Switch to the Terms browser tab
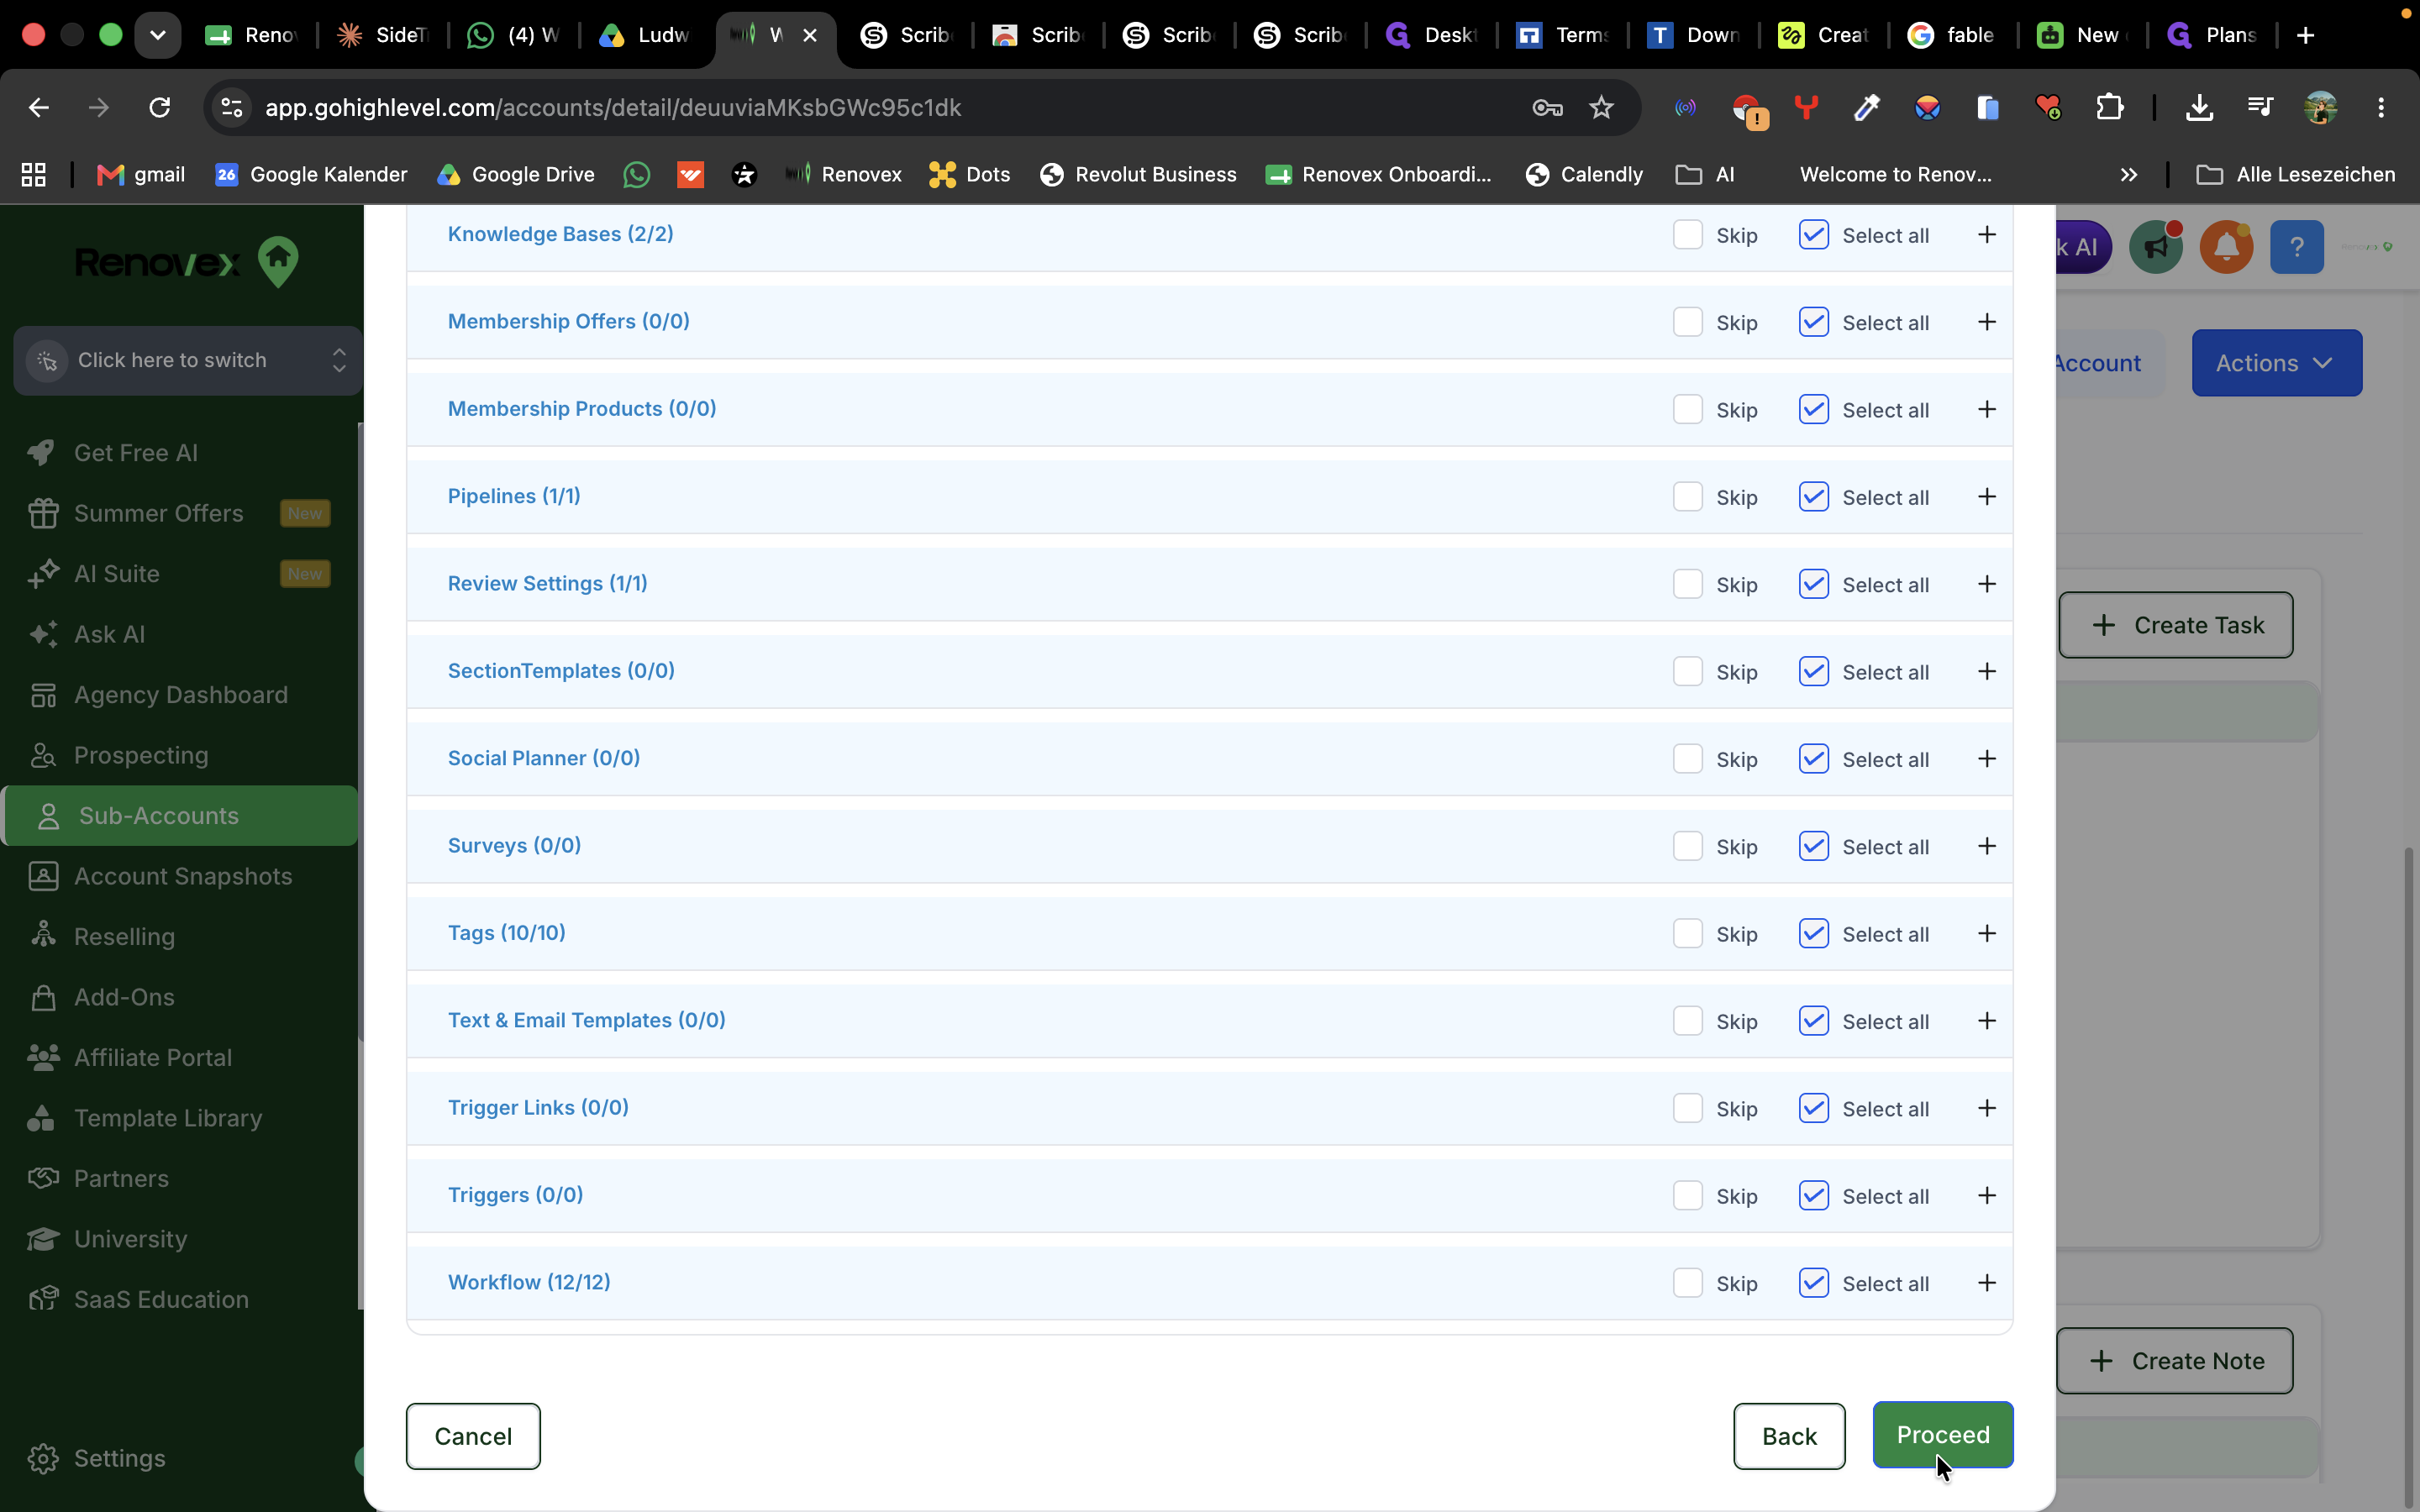Viewport: 2420px width, 1512px height. click(1563, 35)
